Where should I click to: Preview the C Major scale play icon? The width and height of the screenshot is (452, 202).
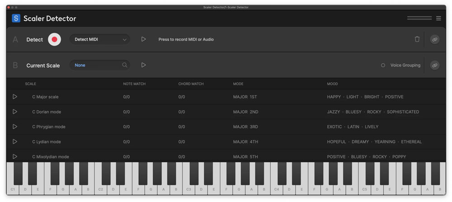click(x=15, y=97)
